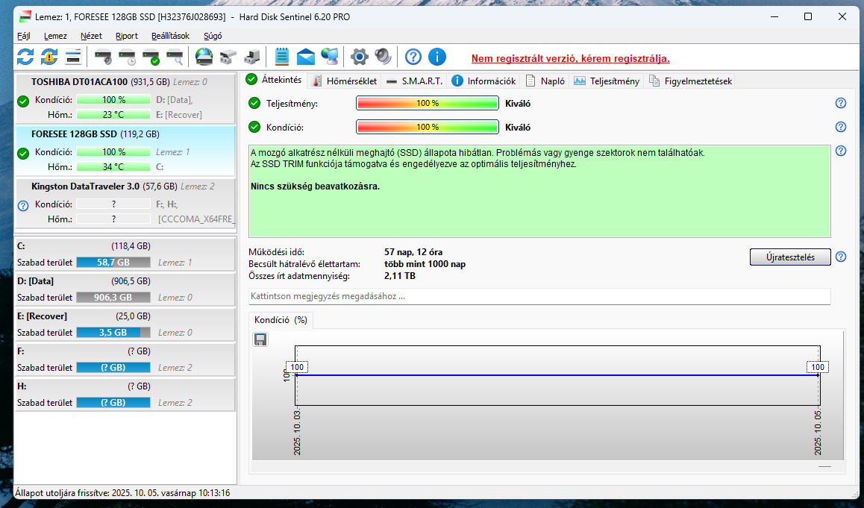Open the blue notepad report icon

(281, 57)
